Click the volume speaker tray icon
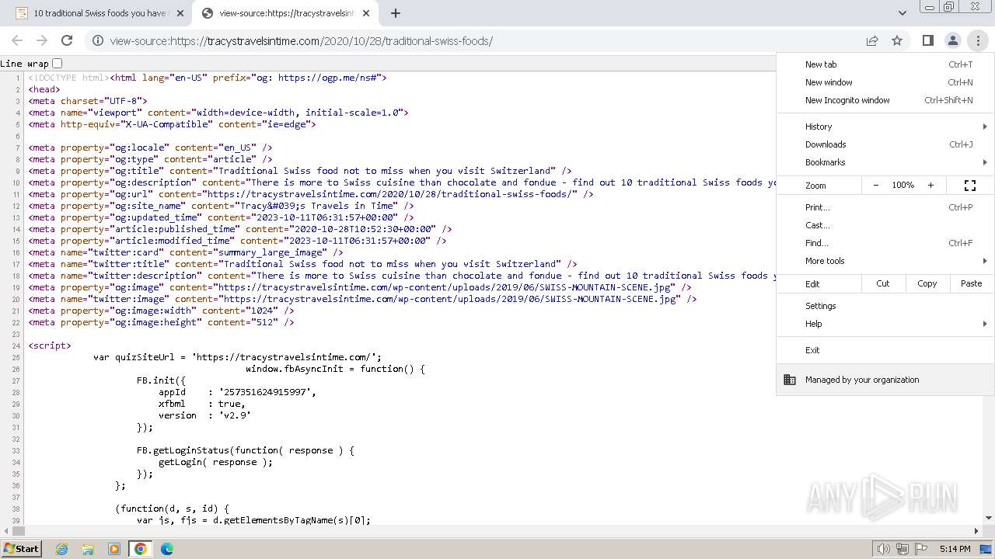995x559 pixels. [883, 549]
